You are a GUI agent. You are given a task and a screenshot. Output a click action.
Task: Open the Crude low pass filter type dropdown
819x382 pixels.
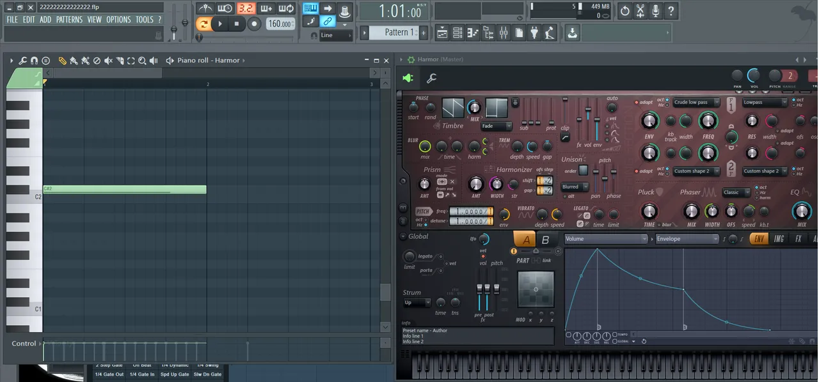[696, 102]
